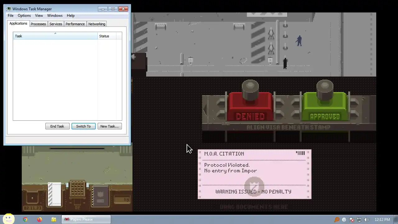Image resolution: width=398 pixels, height=224 pixels.
Task: Open the Windows menu in Task Manager
Action: [55, 16]
